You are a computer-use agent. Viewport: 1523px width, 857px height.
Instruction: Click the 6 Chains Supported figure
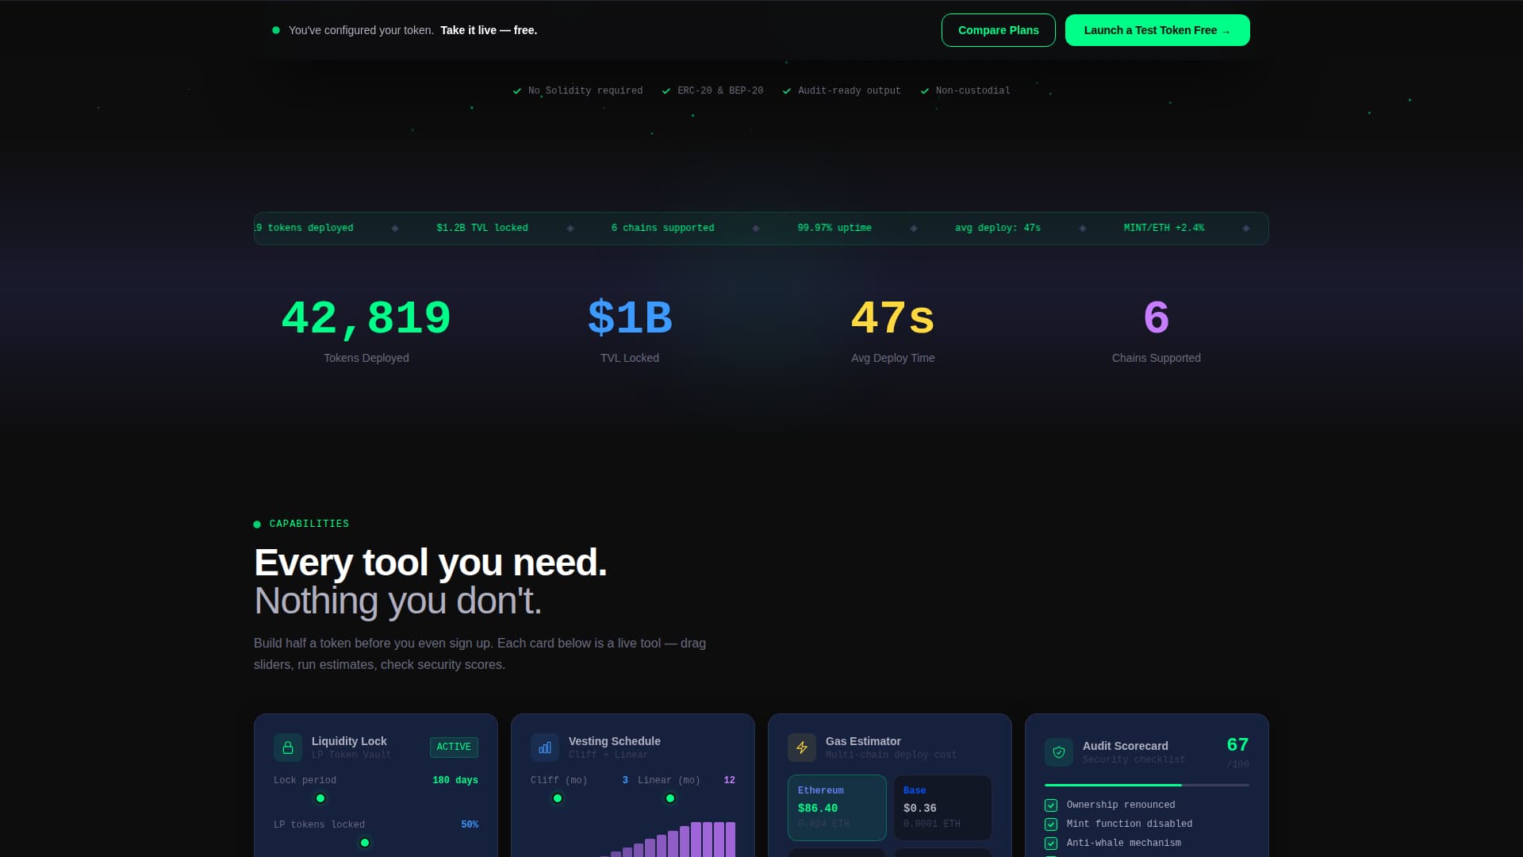[1157, 318]
